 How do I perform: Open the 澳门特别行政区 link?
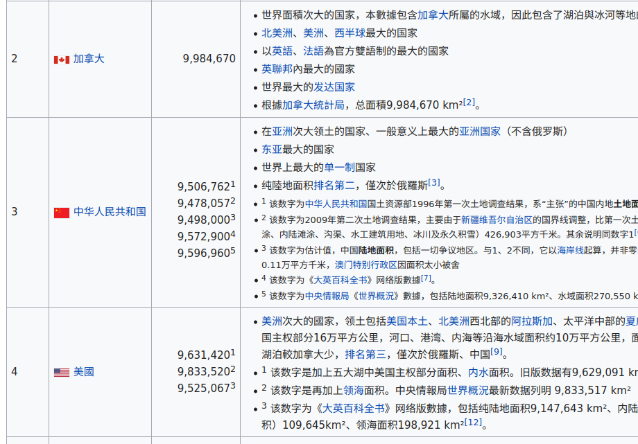click(x=365, y=265)
